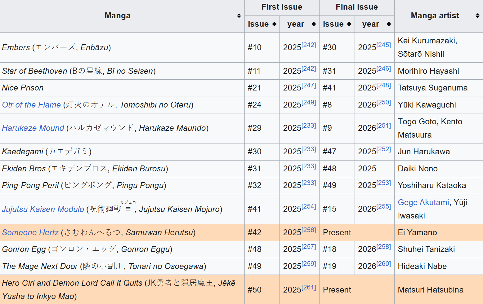Image resolution: width=483 pixels, height=304 pixels.
Task: Open citation [254] reference
Action: click(309, 206)
